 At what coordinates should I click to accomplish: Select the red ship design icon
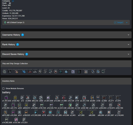point(30,72)
